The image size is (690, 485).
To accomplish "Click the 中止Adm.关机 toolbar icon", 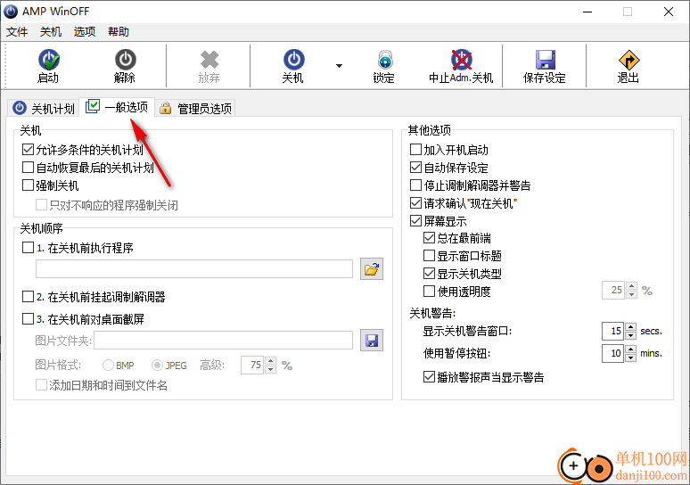I will point(461,60).
